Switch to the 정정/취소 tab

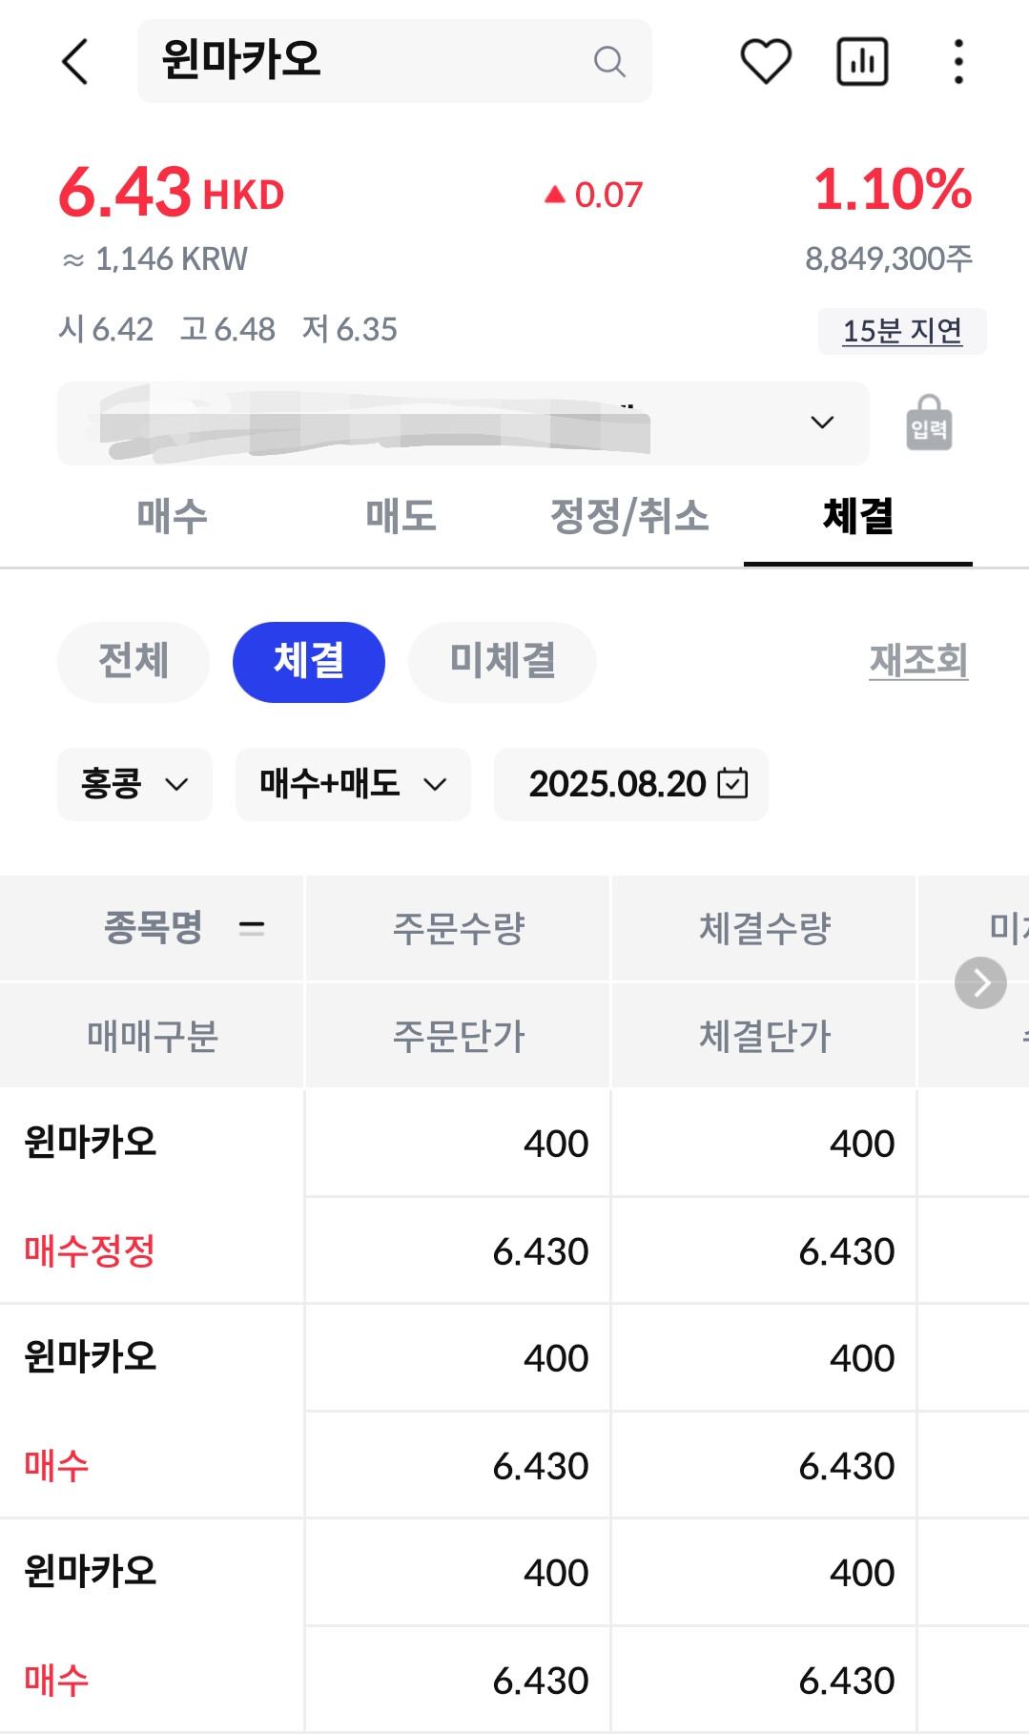click(x=629, y=517)
